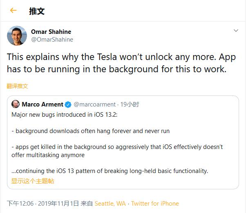Click the blue verified badge

(68, 104)
